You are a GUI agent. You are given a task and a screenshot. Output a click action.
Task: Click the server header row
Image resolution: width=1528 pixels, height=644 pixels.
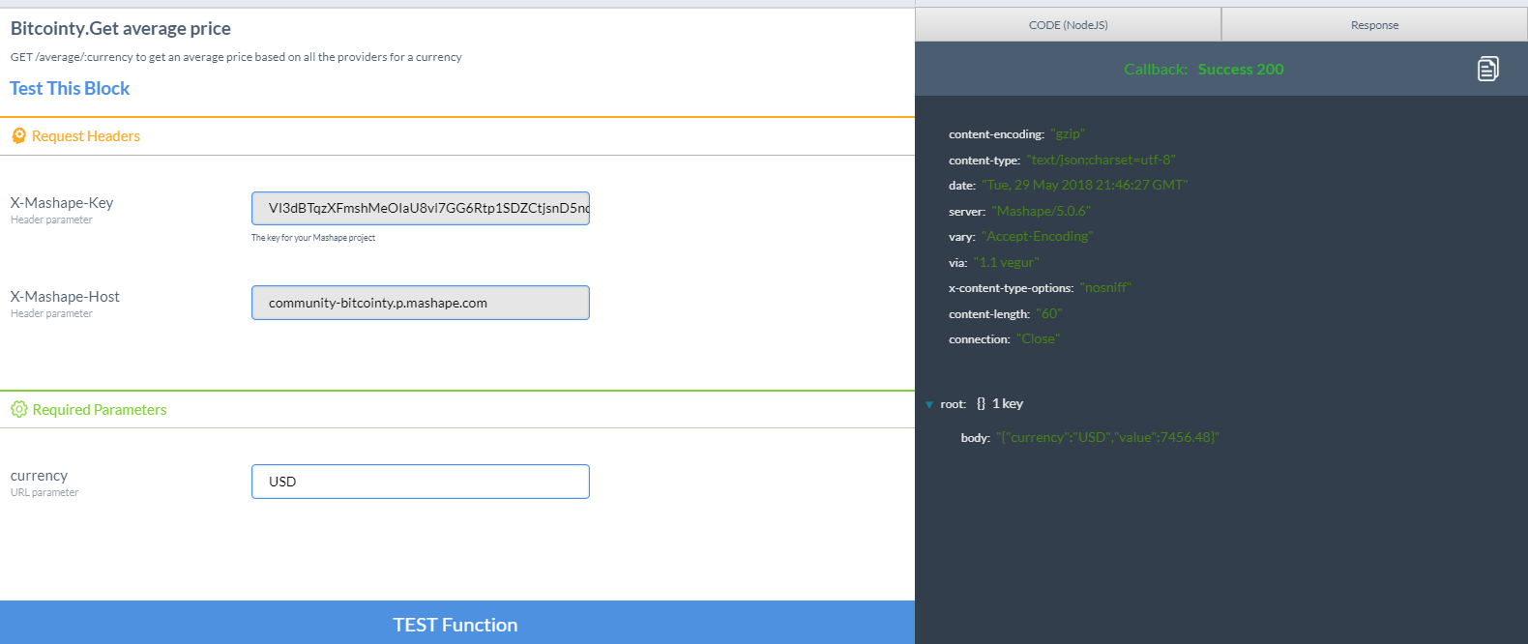(1020, 211)
